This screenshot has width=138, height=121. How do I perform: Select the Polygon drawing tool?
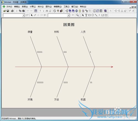[x=106, y=15]
